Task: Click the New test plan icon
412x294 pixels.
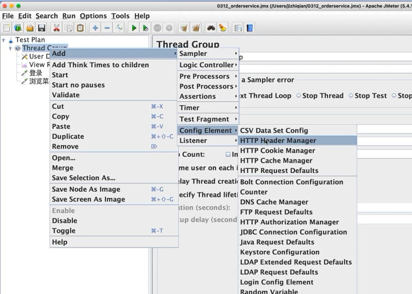Action: [7, 28]
